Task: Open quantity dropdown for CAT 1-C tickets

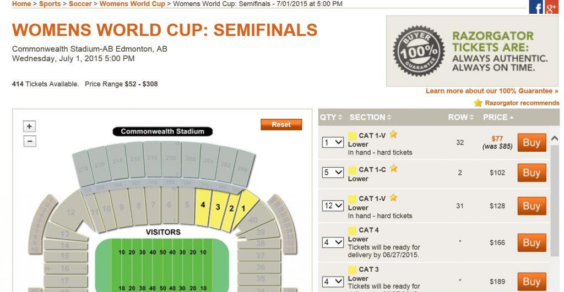Action: coord(333,172)
